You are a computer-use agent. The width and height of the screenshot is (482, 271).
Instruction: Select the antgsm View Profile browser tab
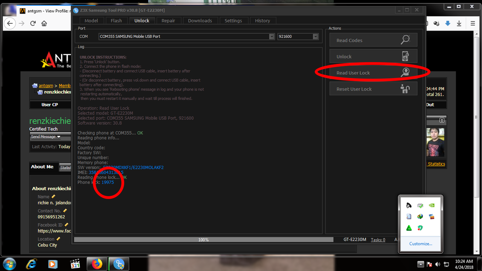click(44, 11)
